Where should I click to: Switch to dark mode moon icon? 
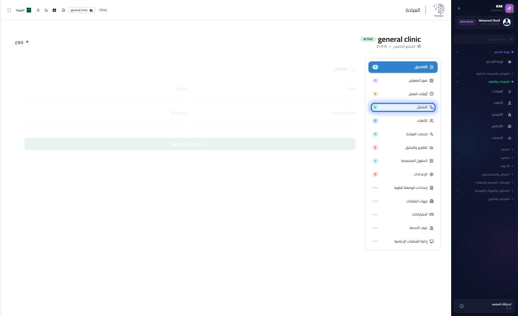pyautogui.click(x=46, y=10)
